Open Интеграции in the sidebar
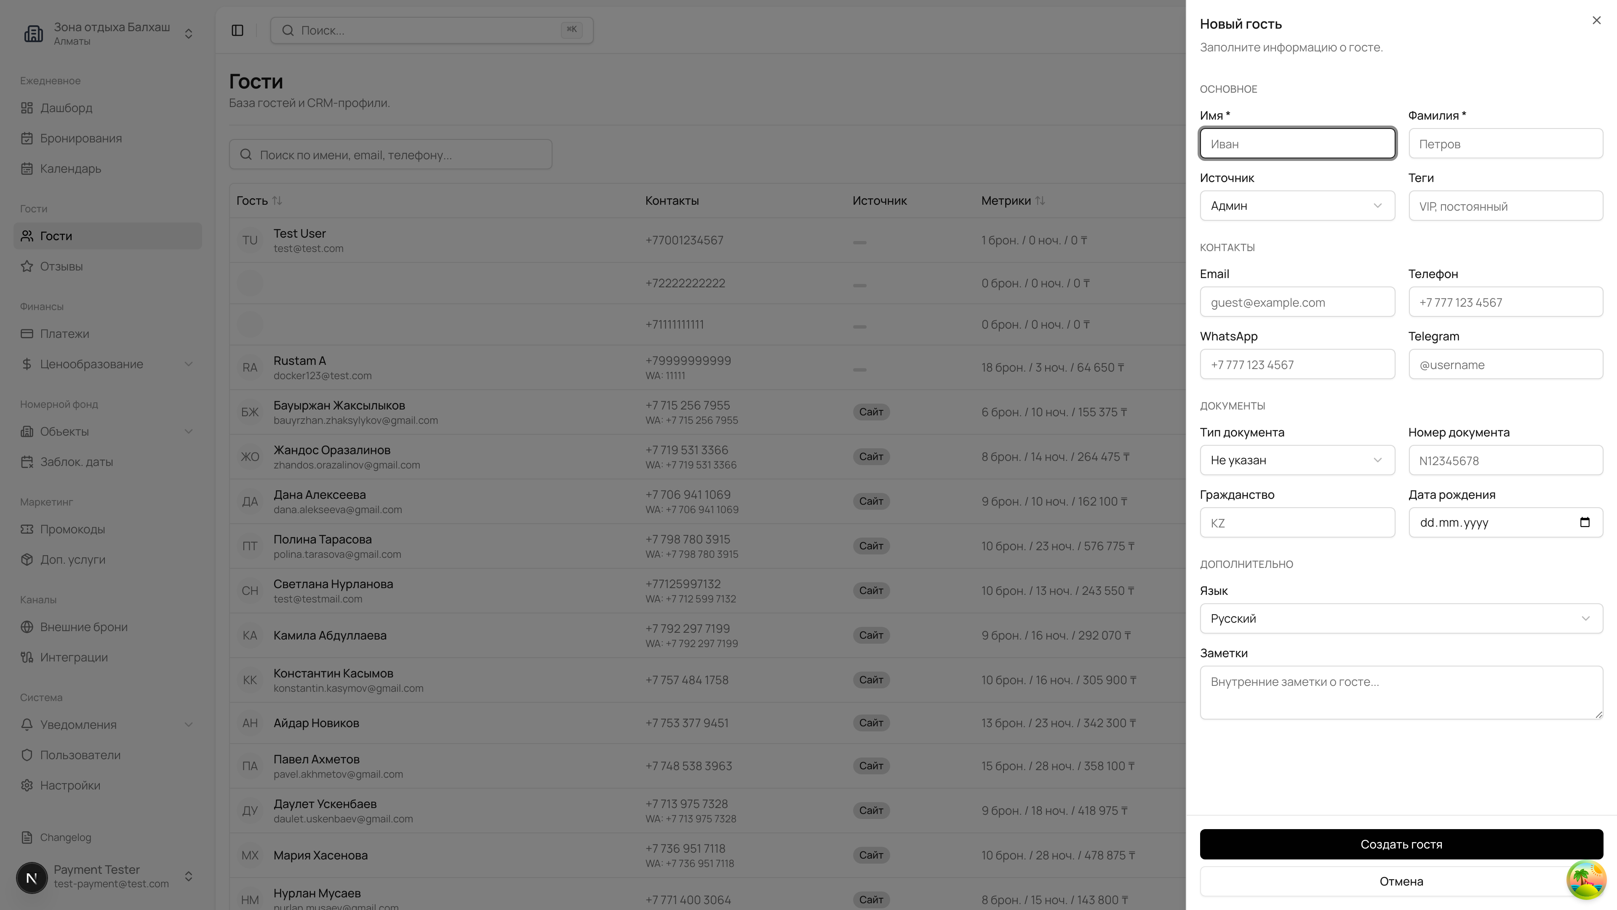Image resolution: width=1617 pixels, height=910 pixels. 73,657
